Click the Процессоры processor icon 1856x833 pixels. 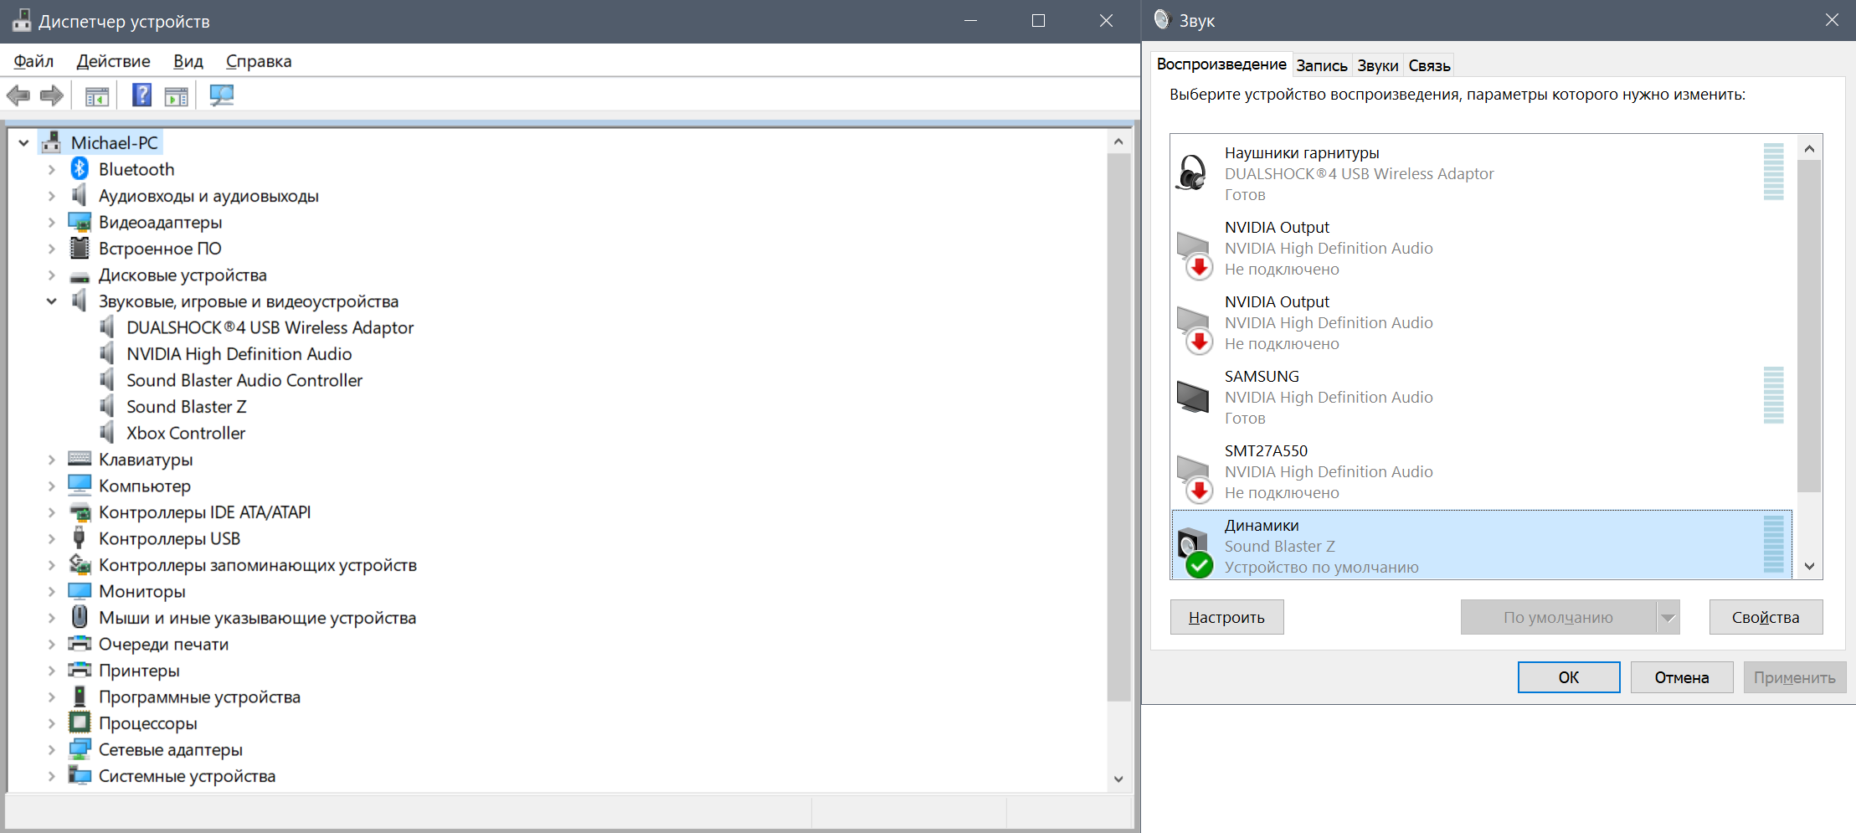click(x=80, y=722)
